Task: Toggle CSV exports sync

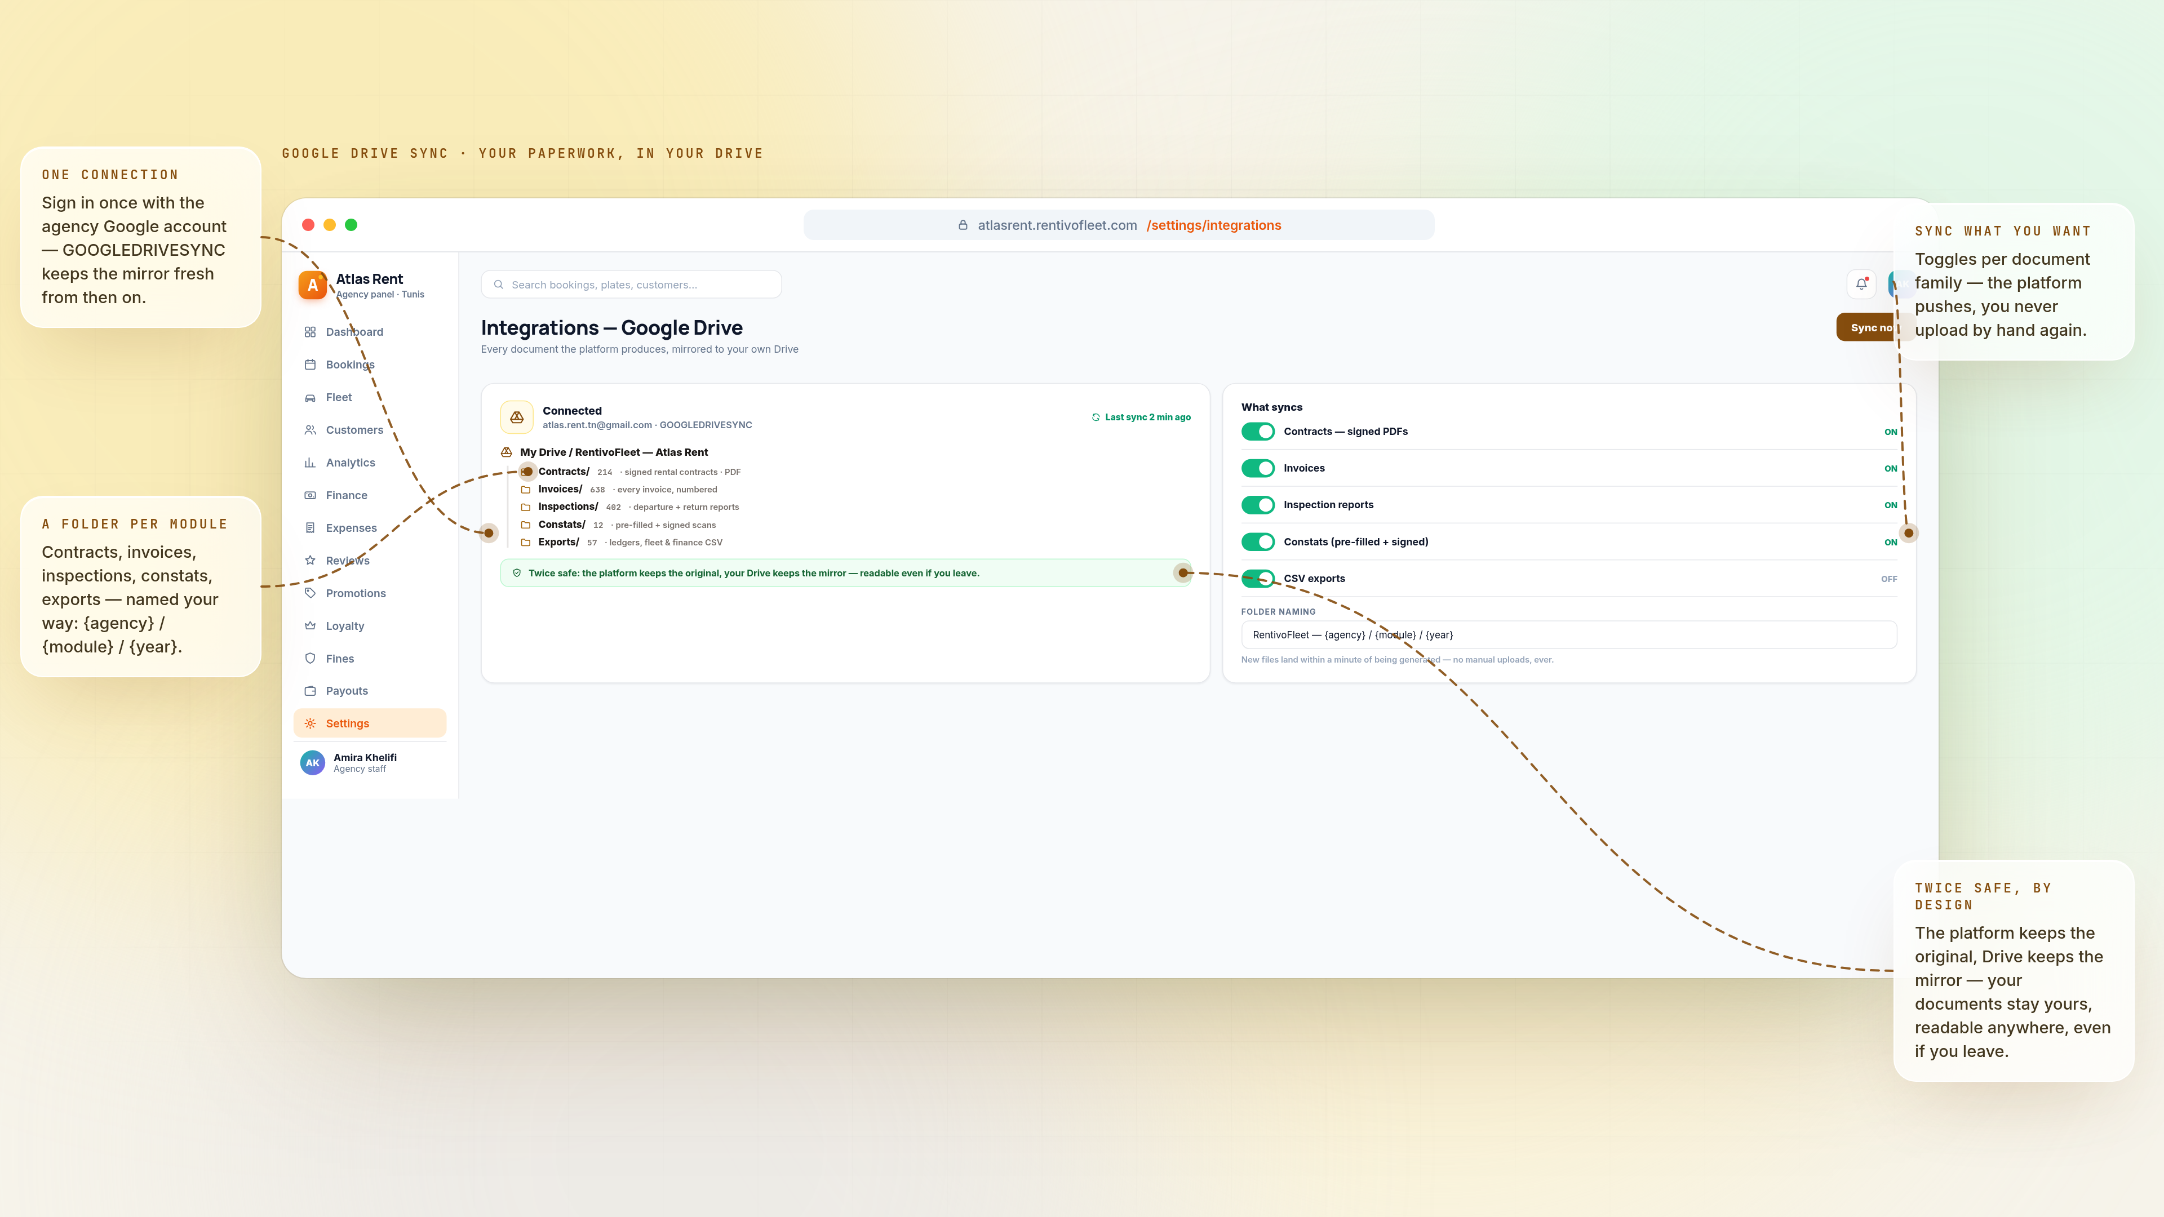Action: 1258,579
